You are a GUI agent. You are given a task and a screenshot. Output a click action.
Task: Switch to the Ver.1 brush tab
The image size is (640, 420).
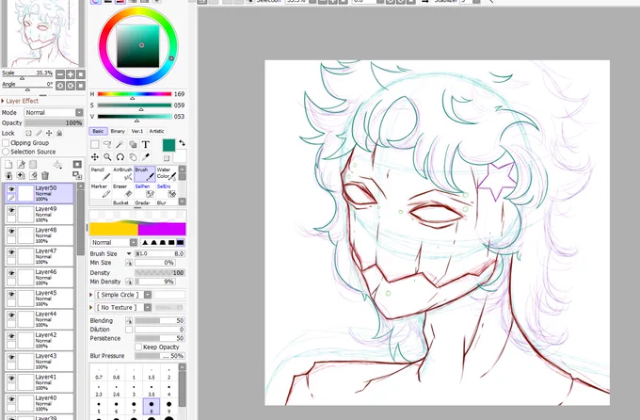click(x=137, y=131)
